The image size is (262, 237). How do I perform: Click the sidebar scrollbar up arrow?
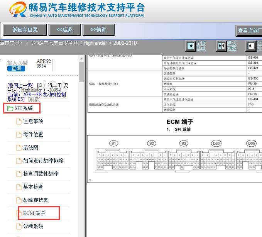[81, 59]
